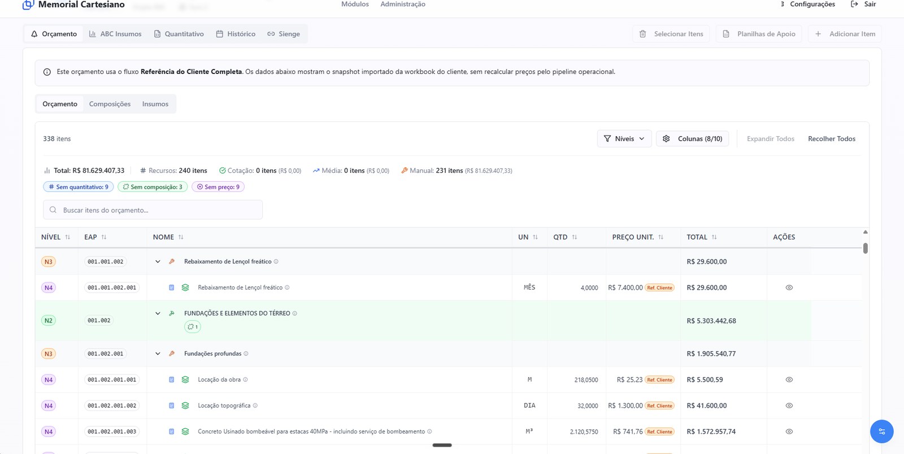This screenshot has width=904, height=454.
Task: View details of Concreto Usinado bombeável row
Action: point(789,431)
